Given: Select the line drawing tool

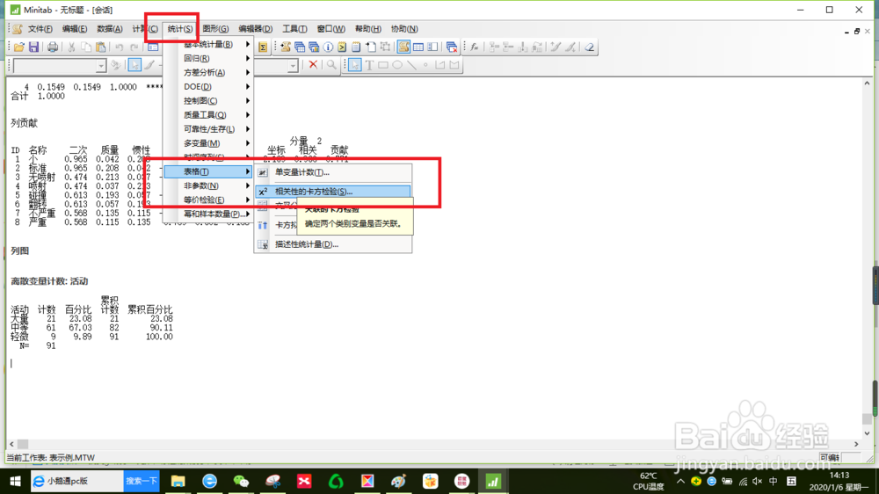Looking at the screenshot, I should click(x=411, y=65).
